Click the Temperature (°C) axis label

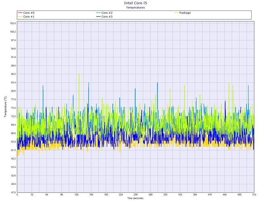point(6,107)
